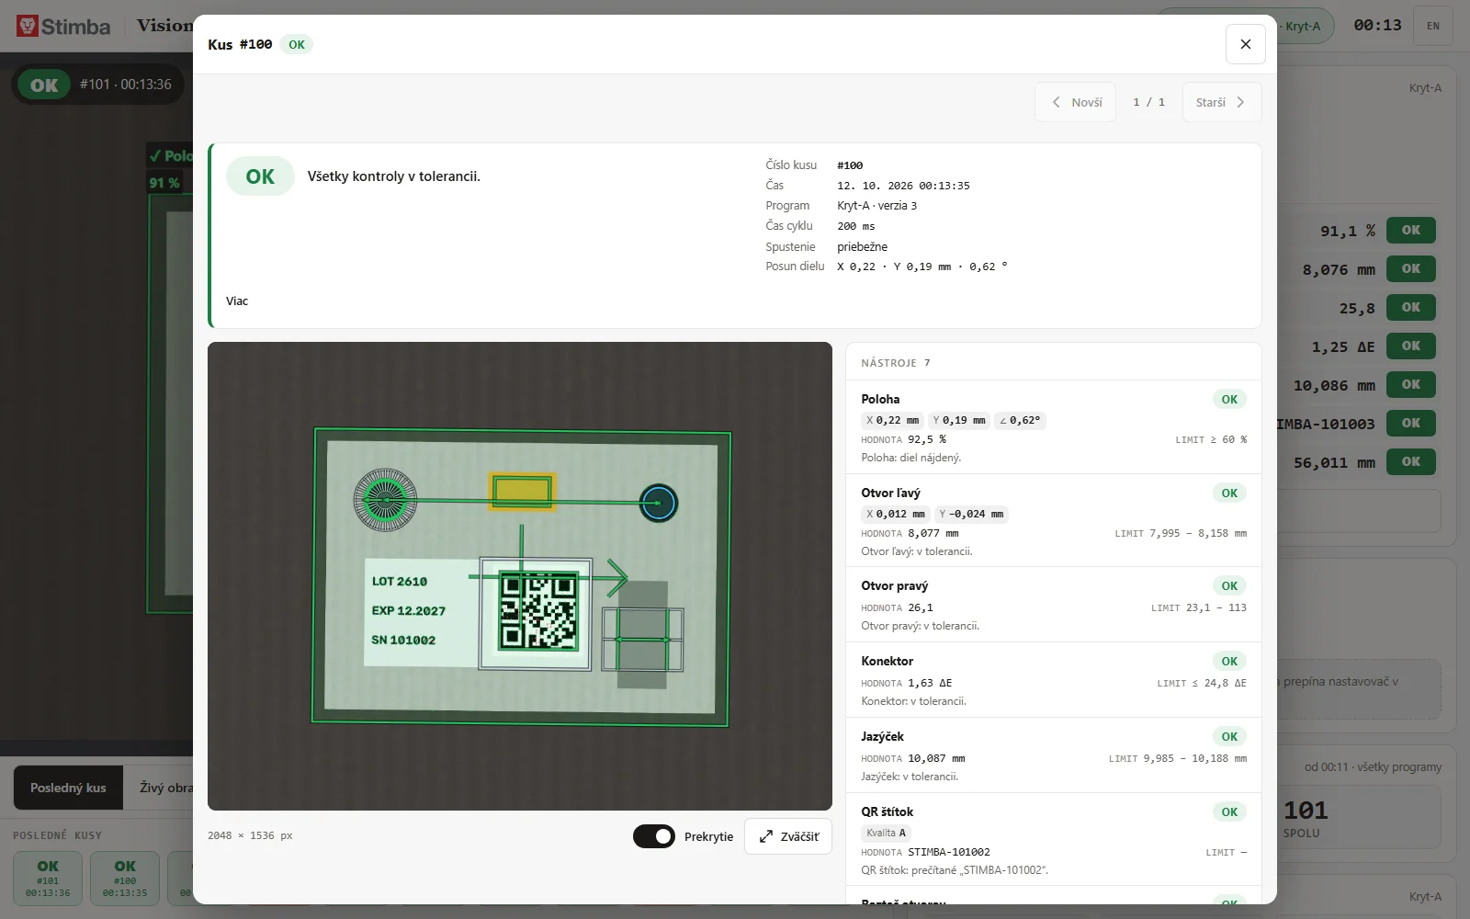Expand details with Viac
The height and width of the screenshot is (919, 1470).
pos(237,301)
